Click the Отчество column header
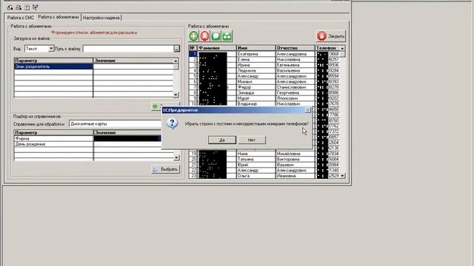 coord(295,48)
